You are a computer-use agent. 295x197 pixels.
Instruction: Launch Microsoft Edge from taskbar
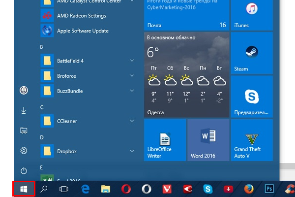point(85,189)
